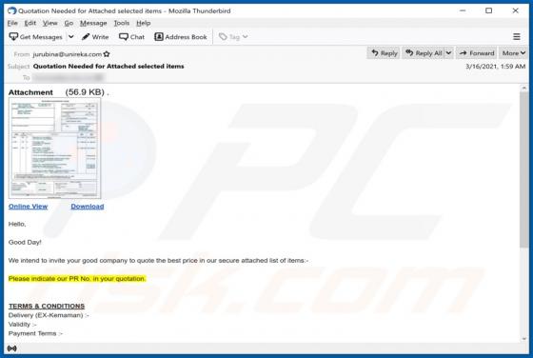Click the 'Payment Terms :-' line
Viewport: 533px width, 358px height.
(35, 333)
